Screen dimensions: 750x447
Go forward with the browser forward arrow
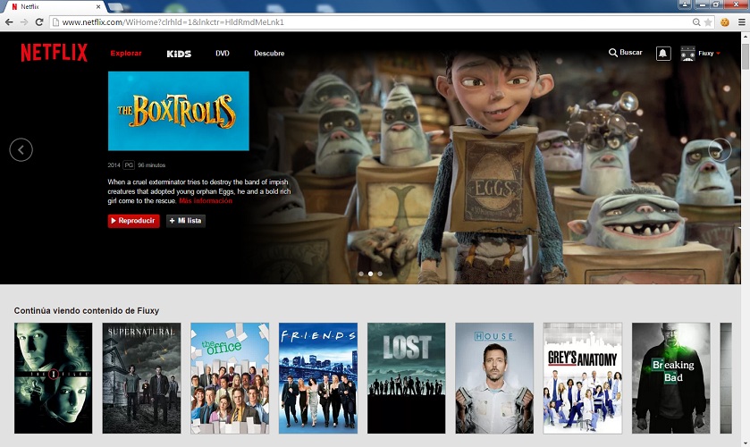24,22
